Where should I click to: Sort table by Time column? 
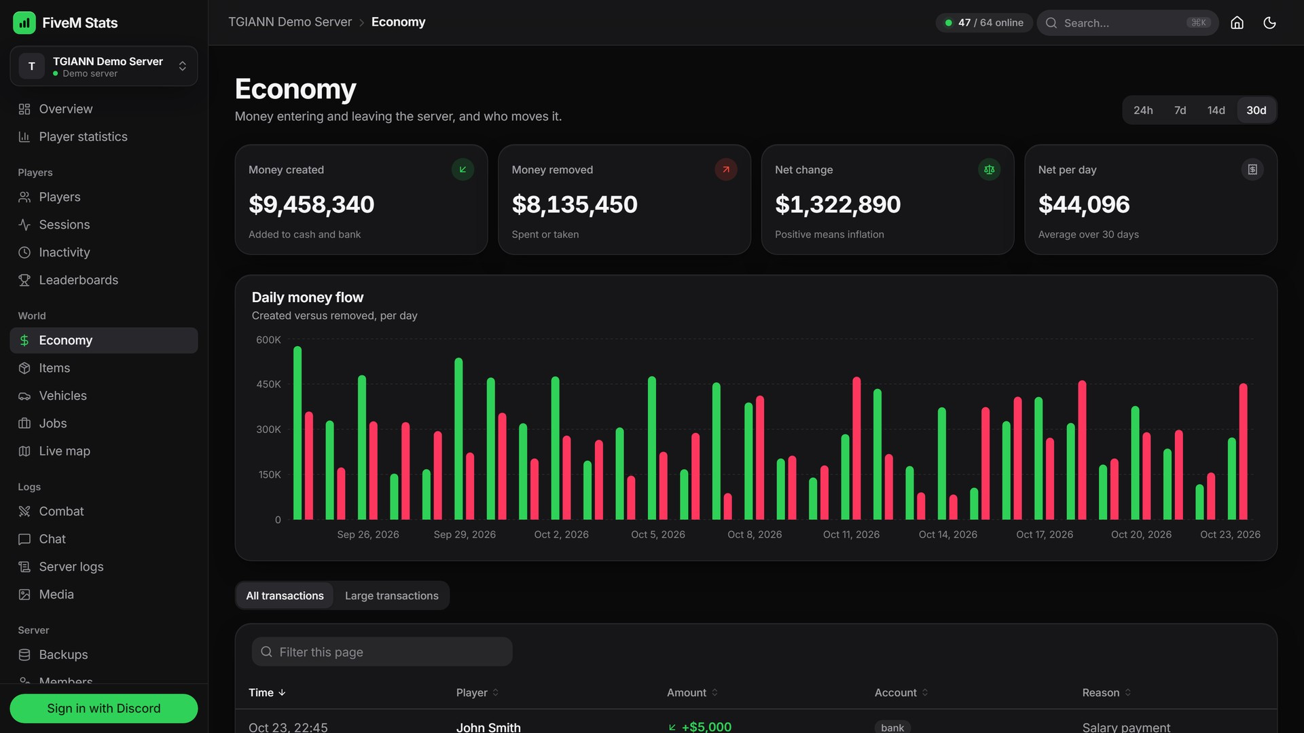point(267,692)
